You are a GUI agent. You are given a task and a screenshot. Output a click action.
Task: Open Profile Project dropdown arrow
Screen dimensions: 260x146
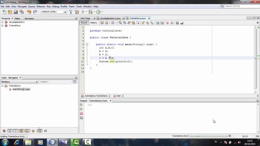(x=102, y=12)
